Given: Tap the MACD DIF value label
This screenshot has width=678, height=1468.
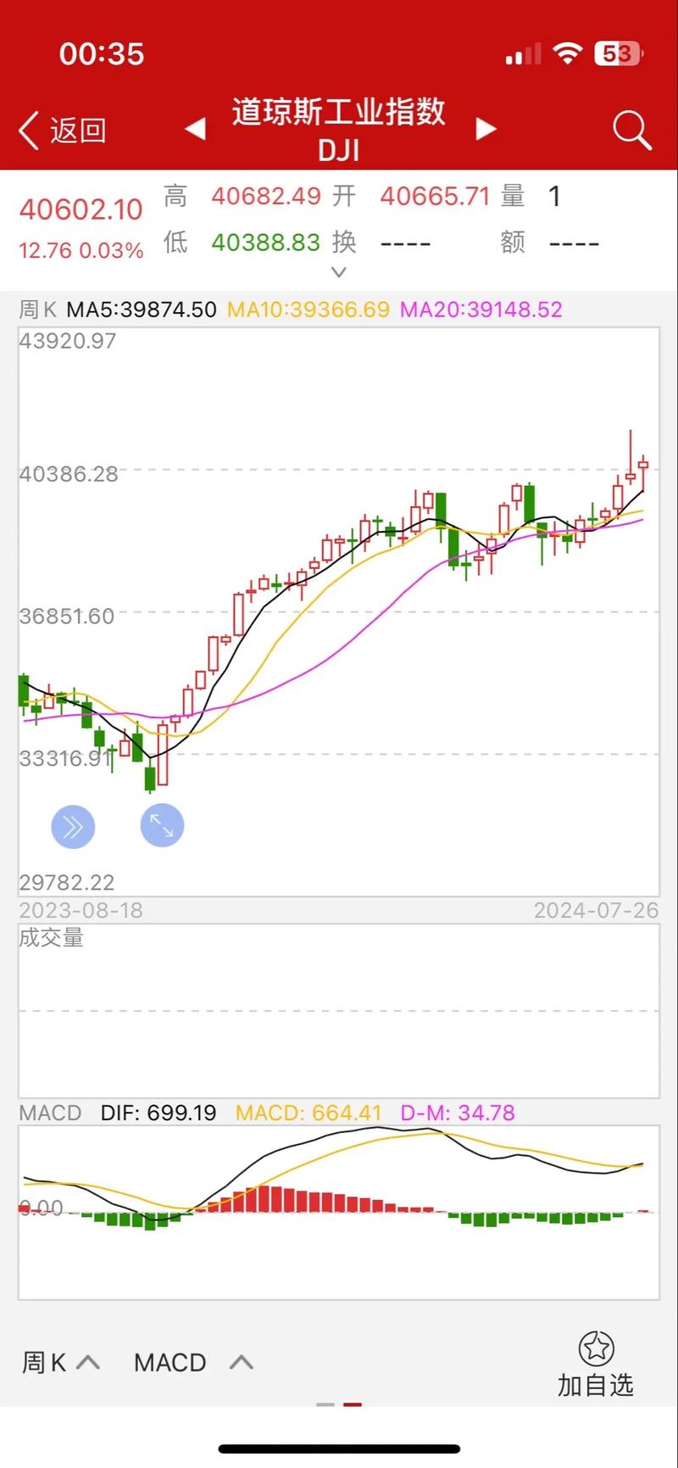Looking at the screenshot, I should click(158, 1113).
